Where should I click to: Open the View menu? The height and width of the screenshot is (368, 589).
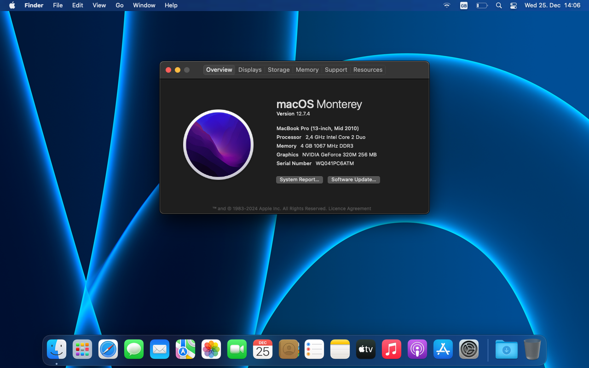click(99, 6)
